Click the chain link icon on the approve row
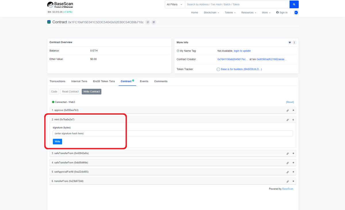The width and height of the screenshot is (345, 210). click(x=287, y=110)
